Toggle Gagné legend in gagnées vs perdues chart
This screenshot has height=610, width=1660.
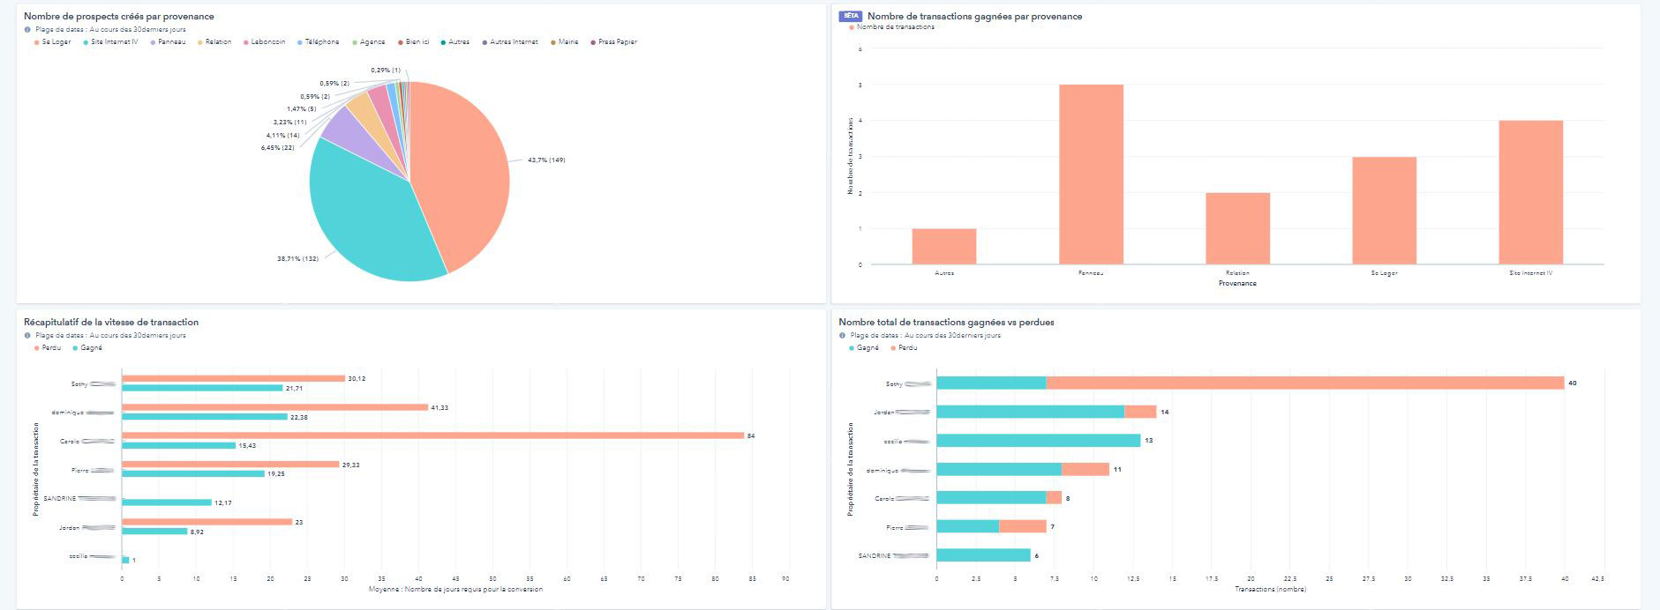coord(864,347)
